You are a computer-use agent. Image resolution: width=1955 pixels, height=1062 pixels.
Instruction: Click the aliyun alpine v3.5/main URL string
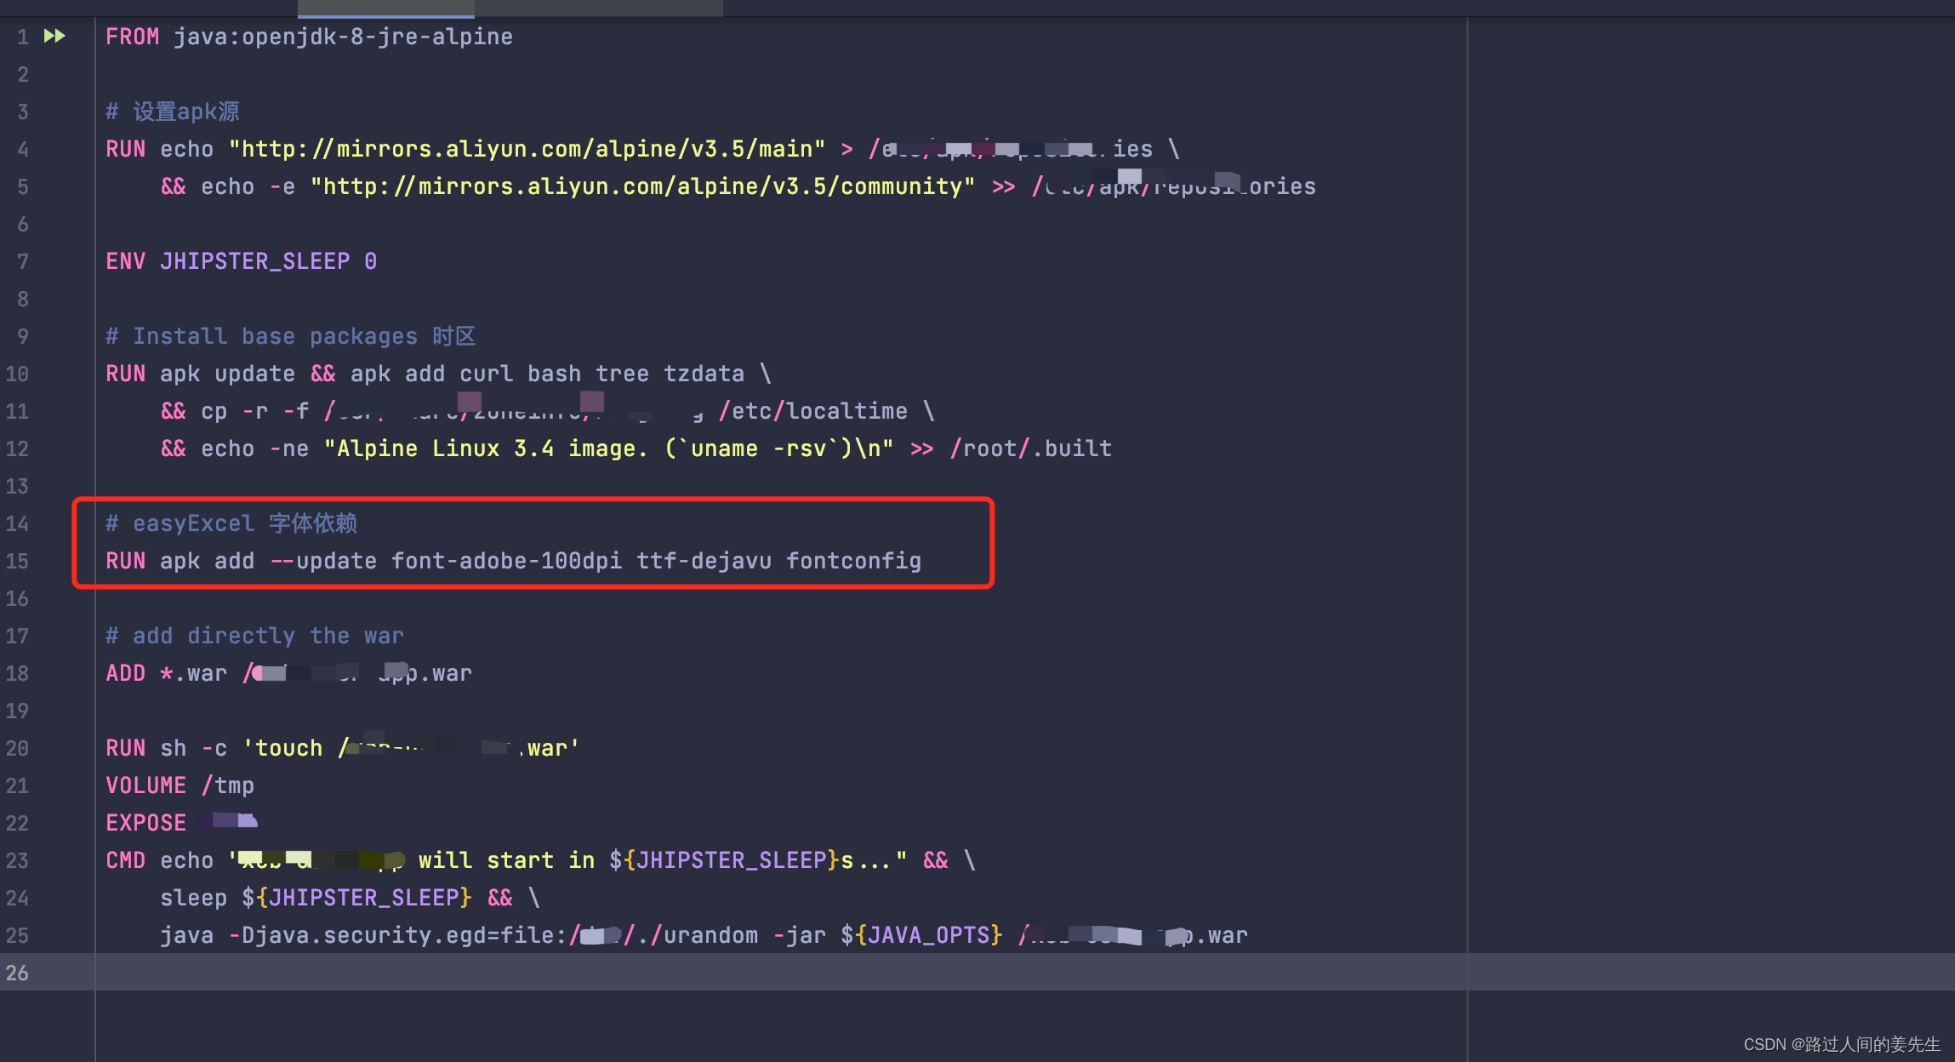(x=527, y=149)
